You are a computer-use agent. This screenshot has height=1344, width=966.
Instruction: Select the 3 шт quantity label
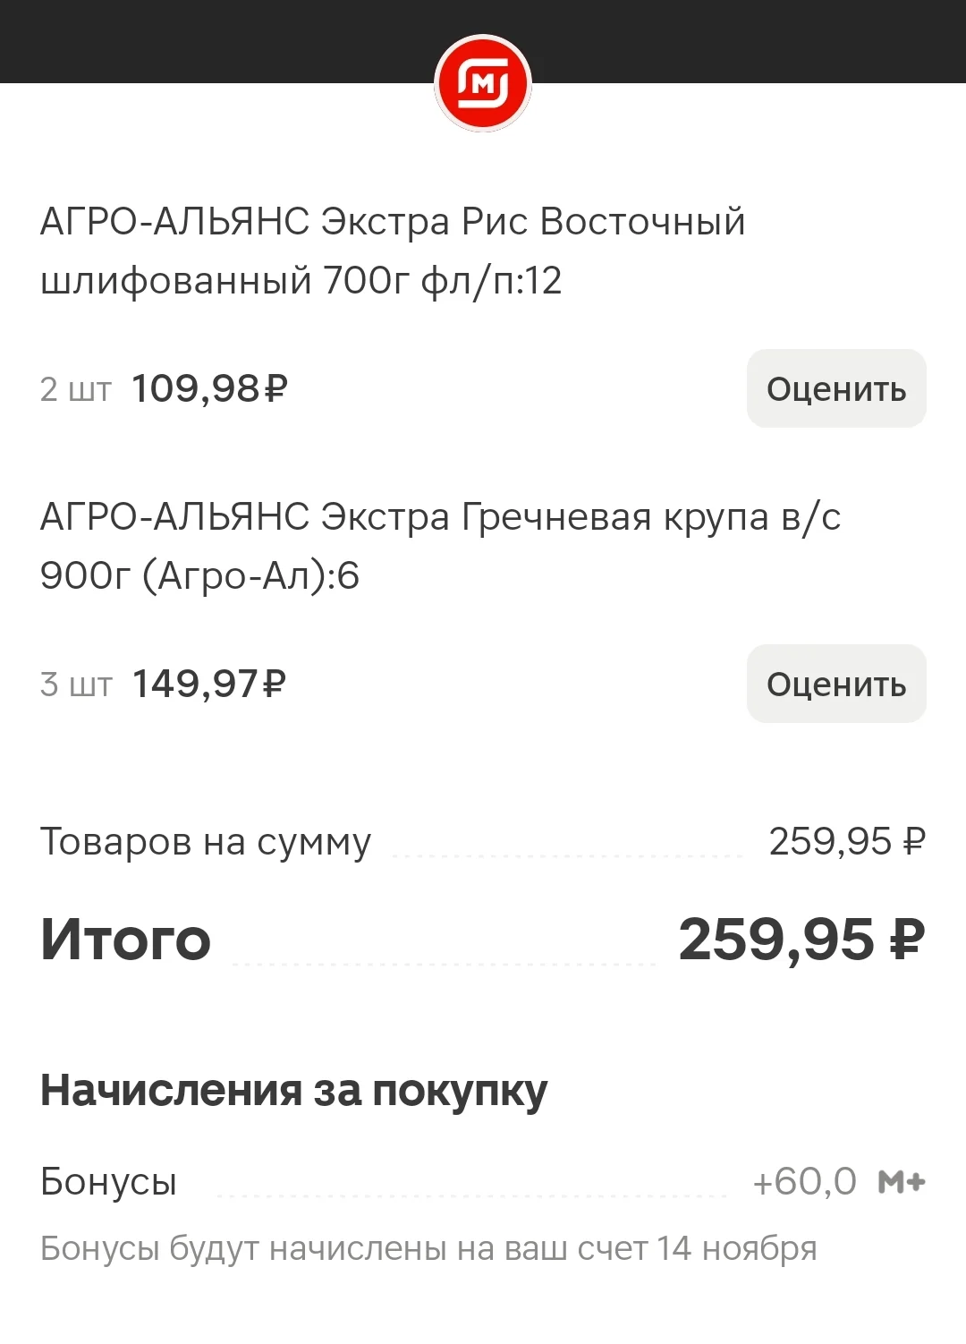(x=76, y=685)
